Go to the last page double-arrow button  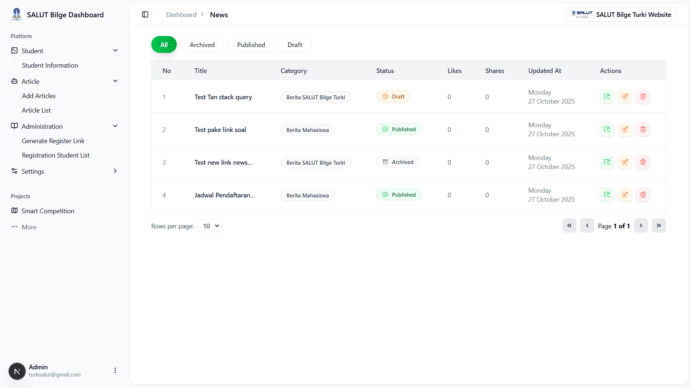659,225
